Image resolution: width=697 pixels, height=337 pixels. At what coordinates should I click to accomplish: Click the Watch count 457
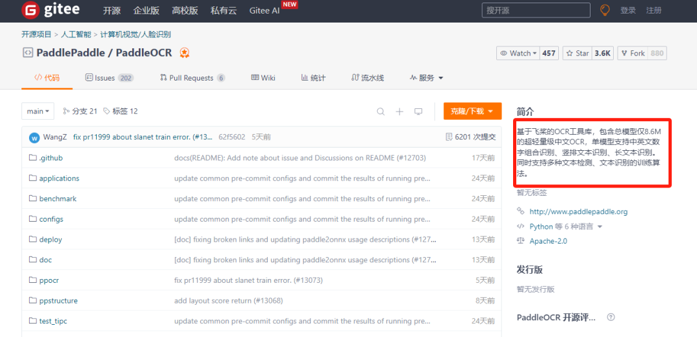pyautogui.click(x=549, y=53)
